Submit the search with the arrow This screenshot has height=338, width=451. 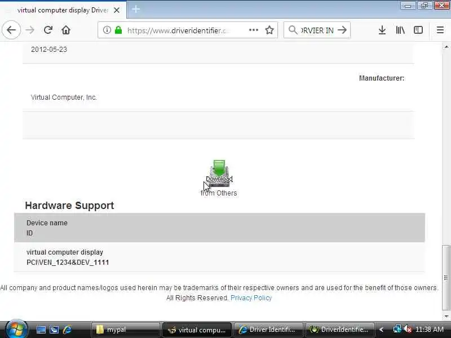(342, 30)
